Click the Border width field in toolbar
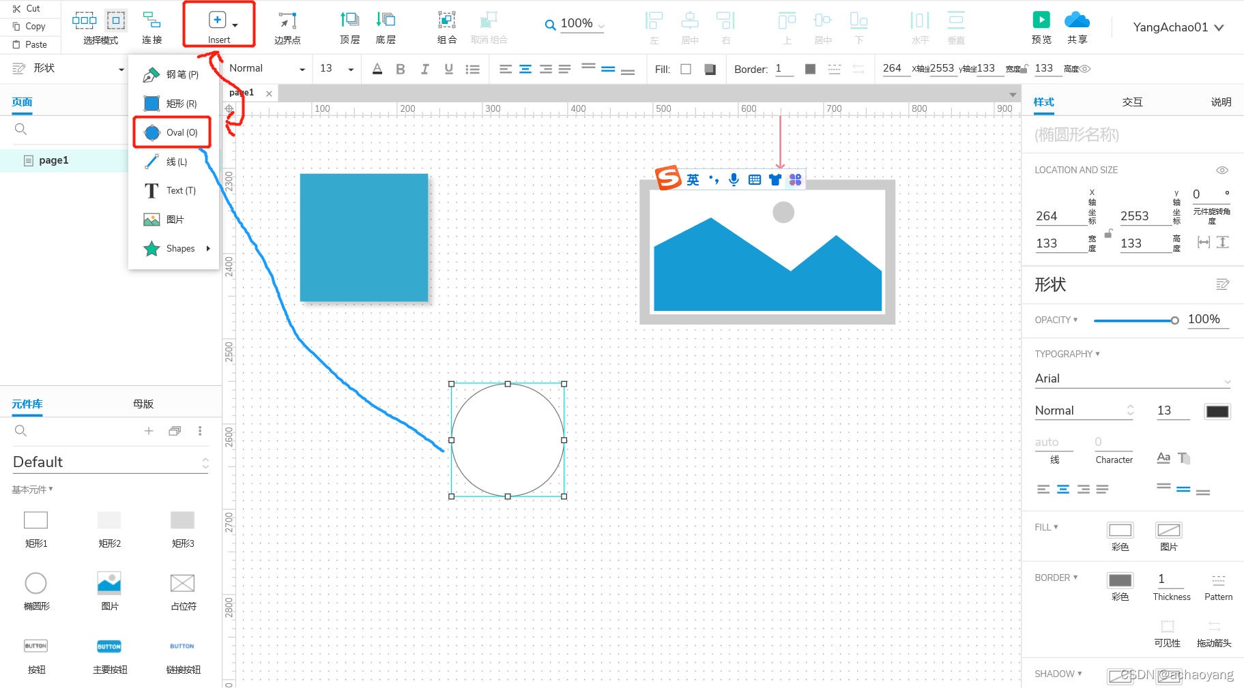The height and width of the screenshot is (688, 1244). [784, 69]
